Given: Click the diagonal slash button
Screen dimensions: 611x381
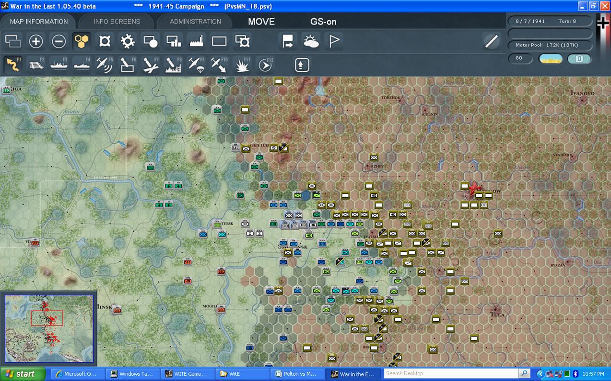Looking at the screenshot, I should (492, 42).
